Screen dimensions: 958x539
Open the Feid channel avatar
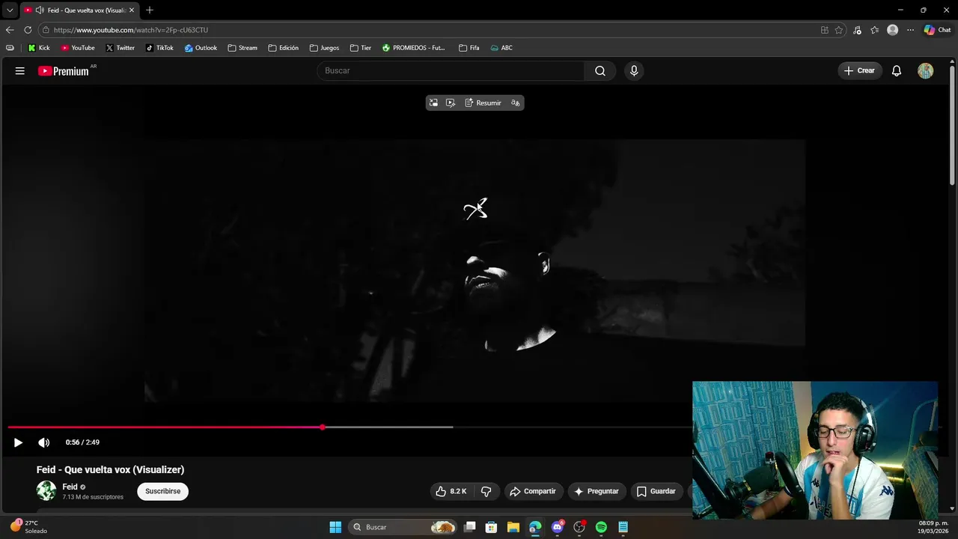pyautogui.click(x=46, y=491)
